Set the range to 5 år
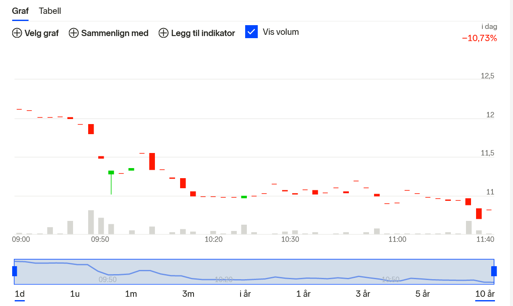513x306 pixels. [423, 294]
